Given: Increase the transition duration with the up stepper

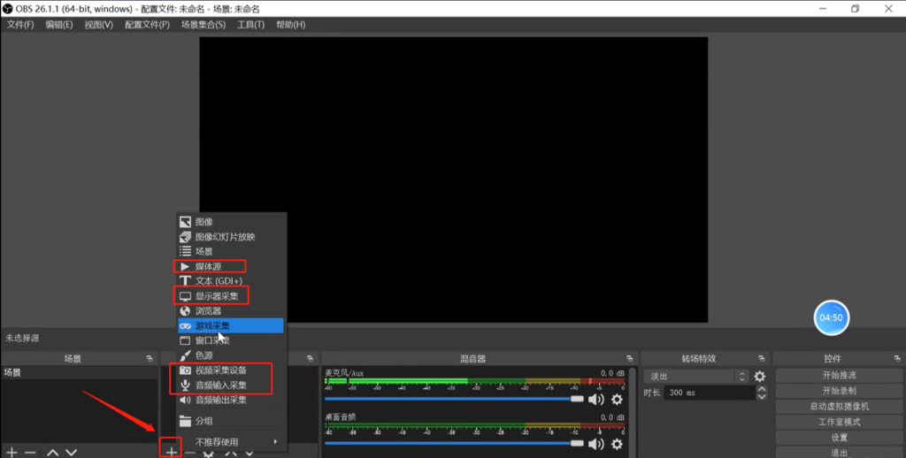Looking at the screenshot, I should tap(762, 389).
